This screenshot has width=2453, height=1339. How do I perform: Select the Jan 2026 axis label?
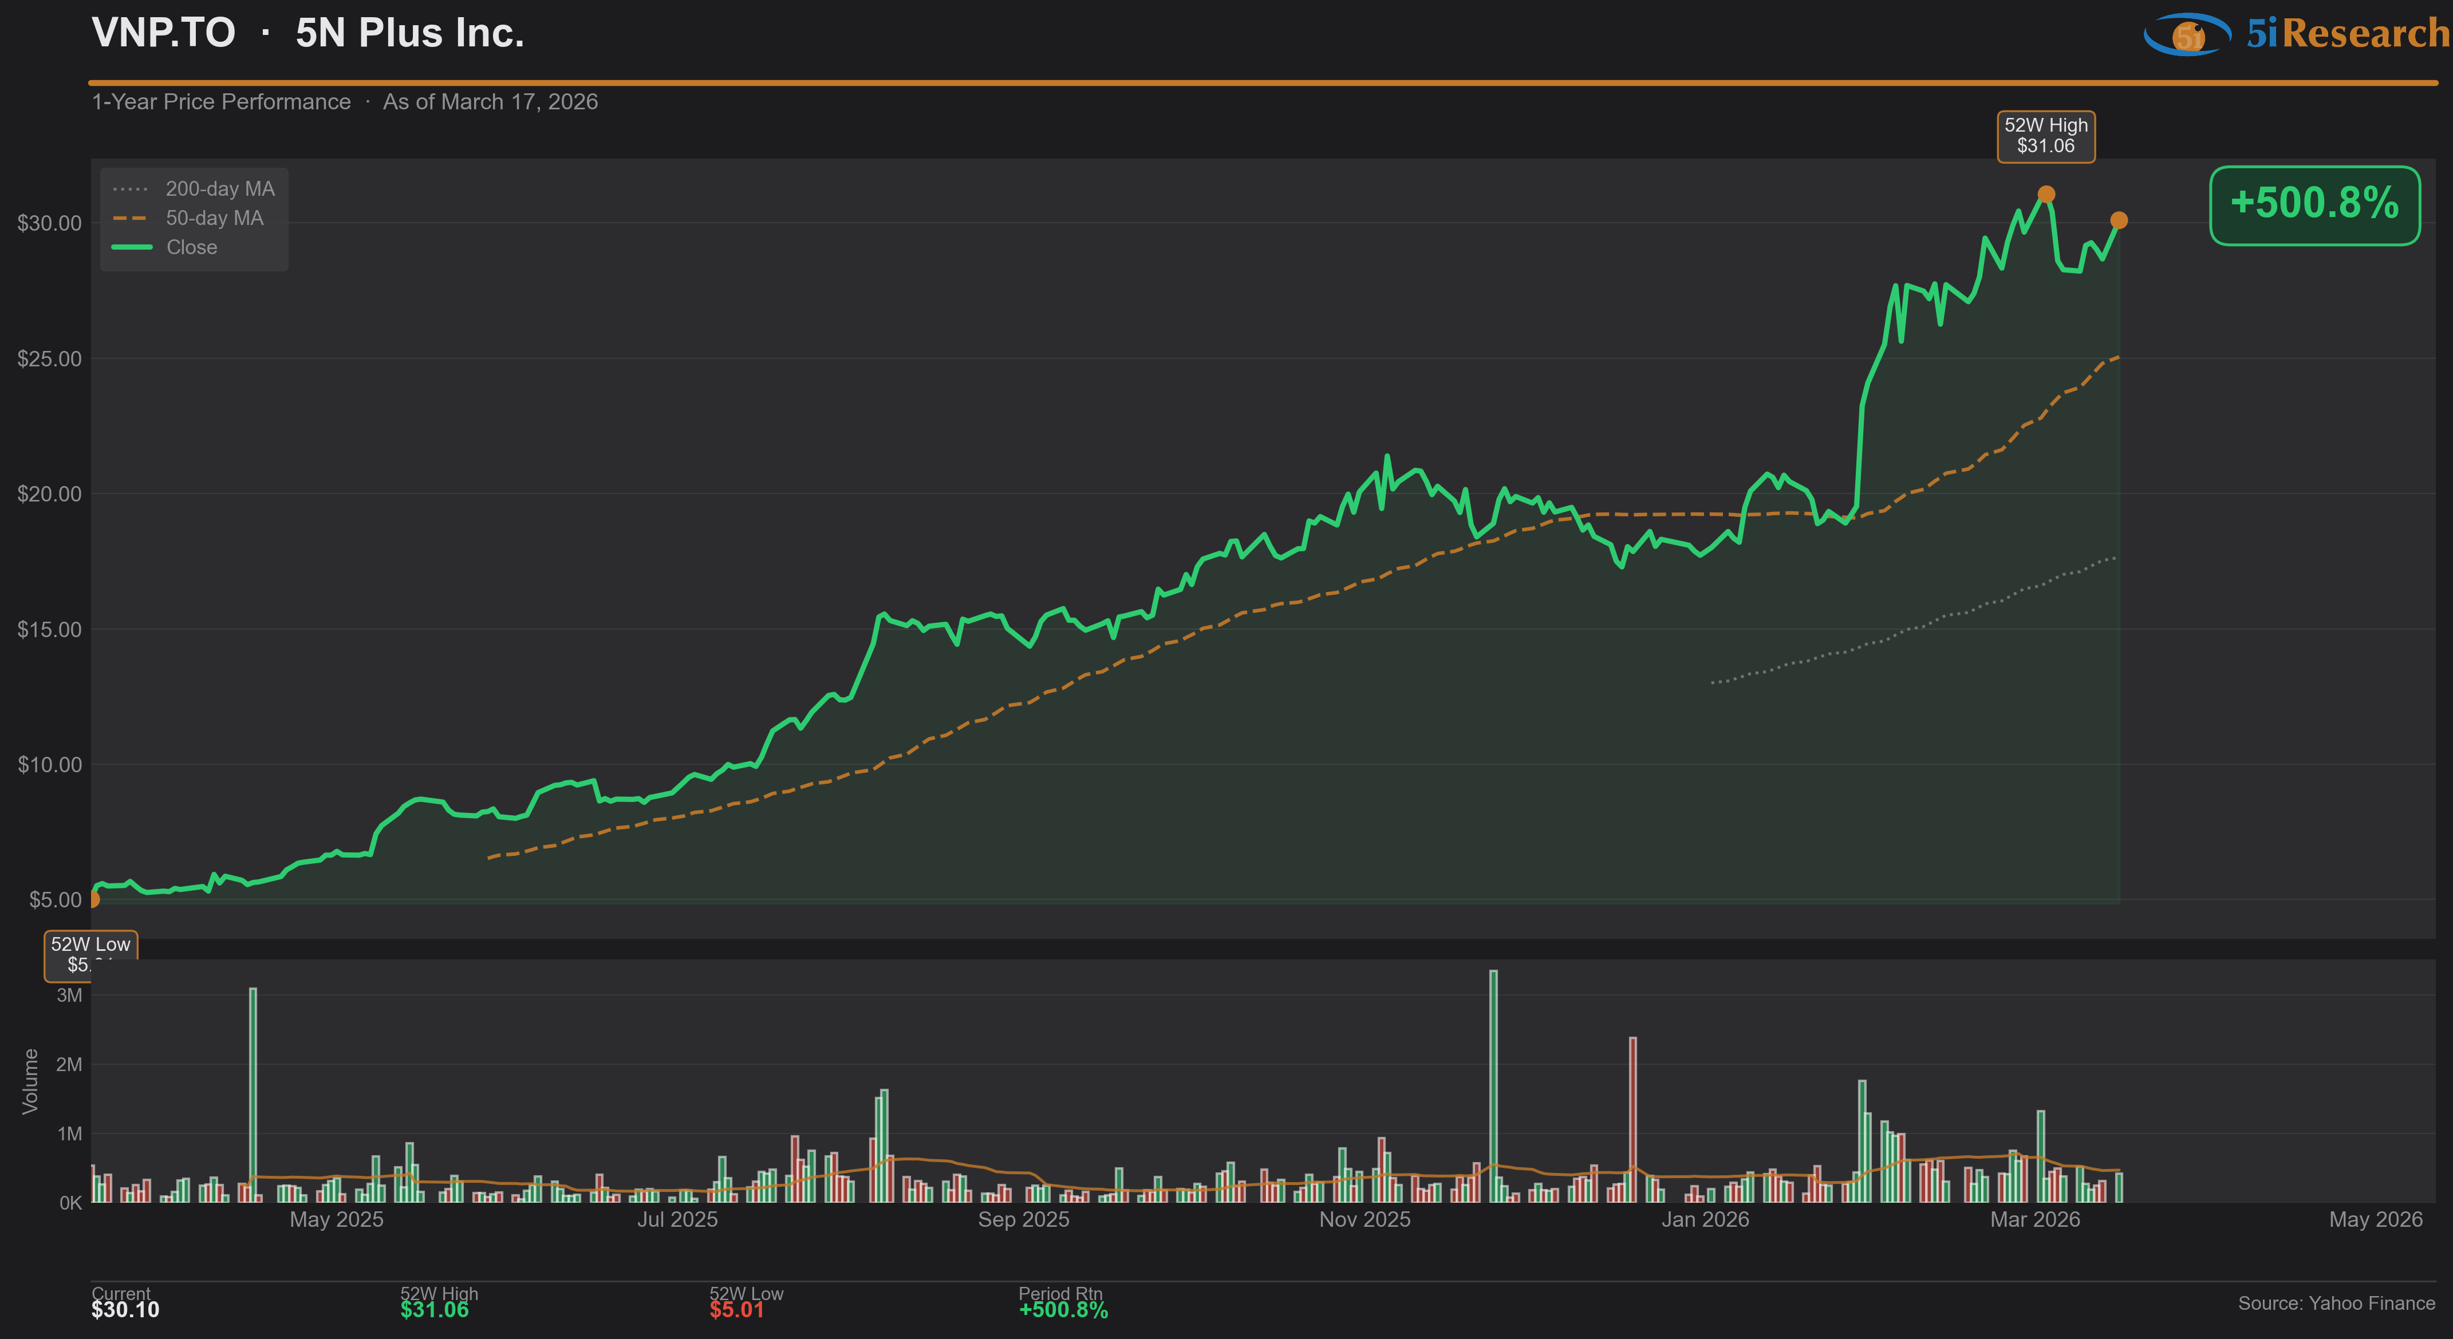pos(1705,1219)
